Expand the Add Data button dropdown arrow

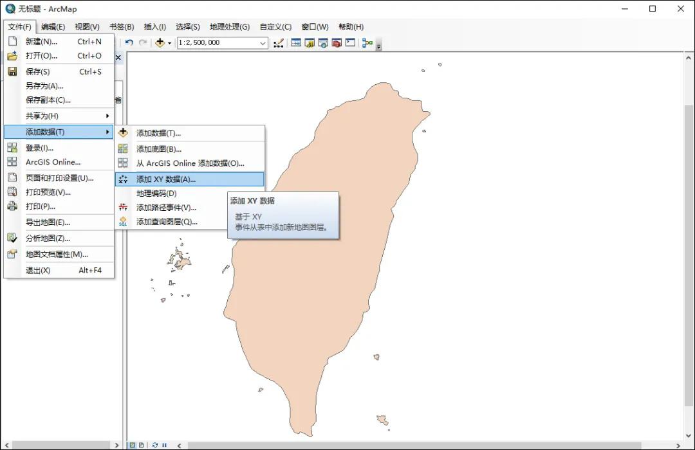tap(169, 43)
